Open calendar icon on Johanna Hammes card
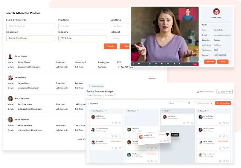The height and width of the screenshot is (168, 241). [x=116, y=136]
